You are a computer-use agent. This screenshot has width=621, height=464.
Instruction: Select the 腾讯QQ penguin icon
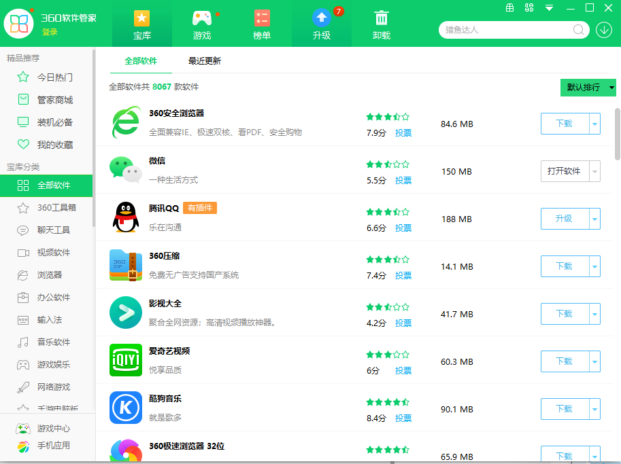(126, 219)
